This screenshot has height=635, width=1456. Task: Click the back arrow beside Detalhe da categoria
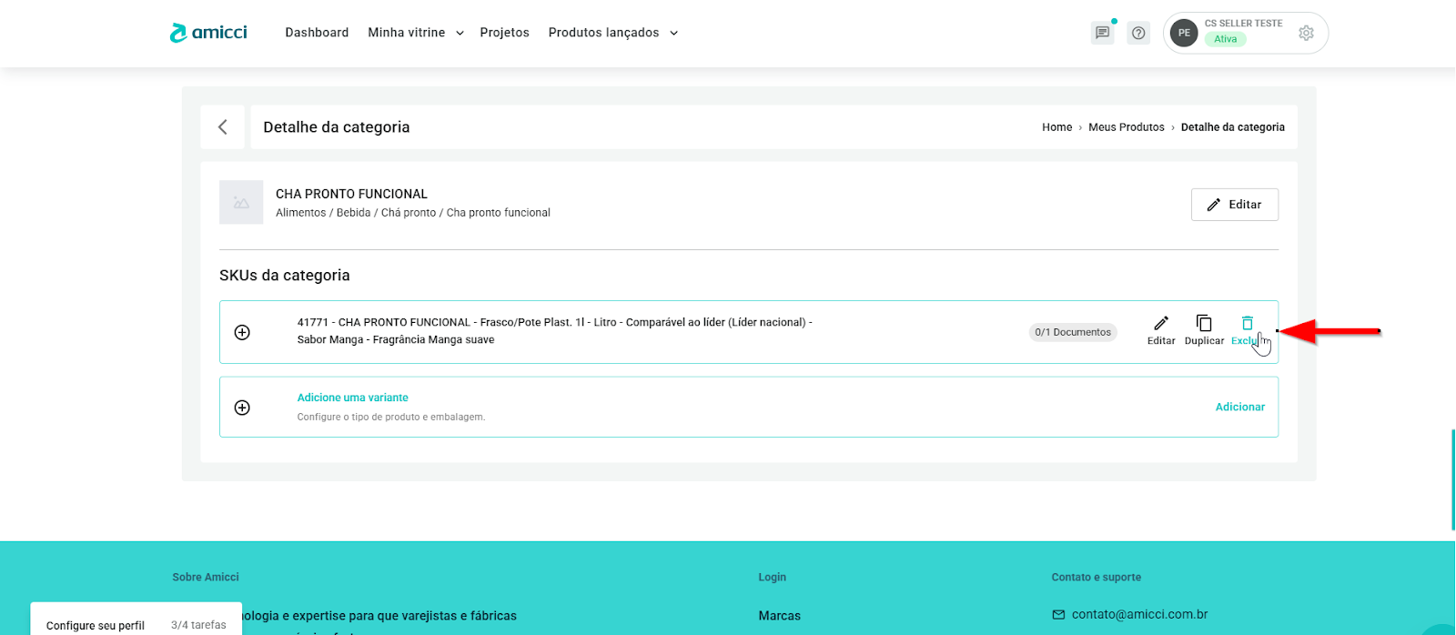pos(223,127)
